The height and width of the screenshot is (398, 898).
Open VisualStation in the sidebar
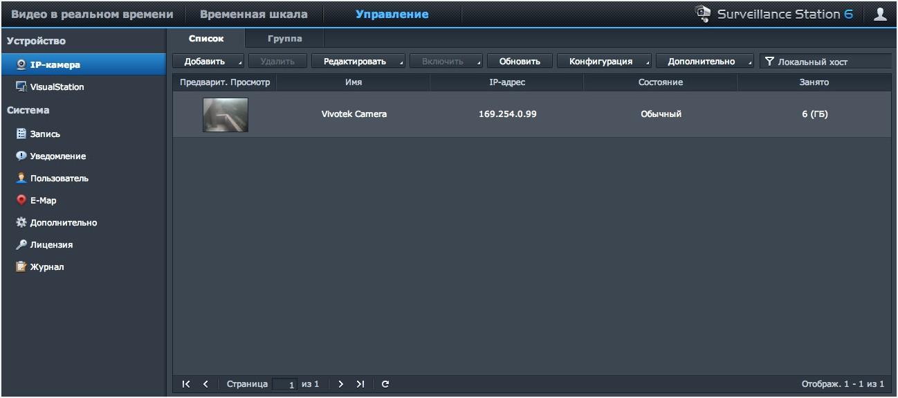tap(83, 87)
